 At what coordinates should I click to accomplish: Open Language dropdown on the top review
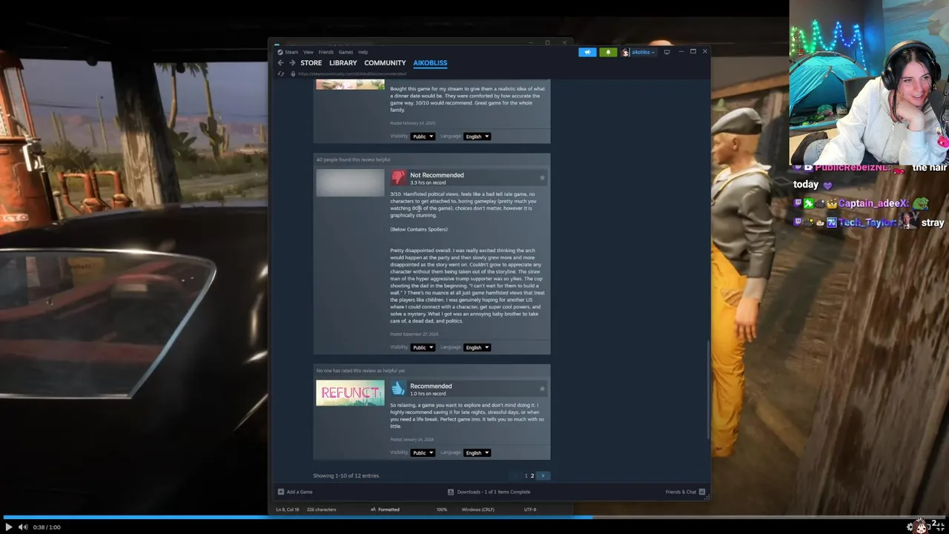point(477,136)
